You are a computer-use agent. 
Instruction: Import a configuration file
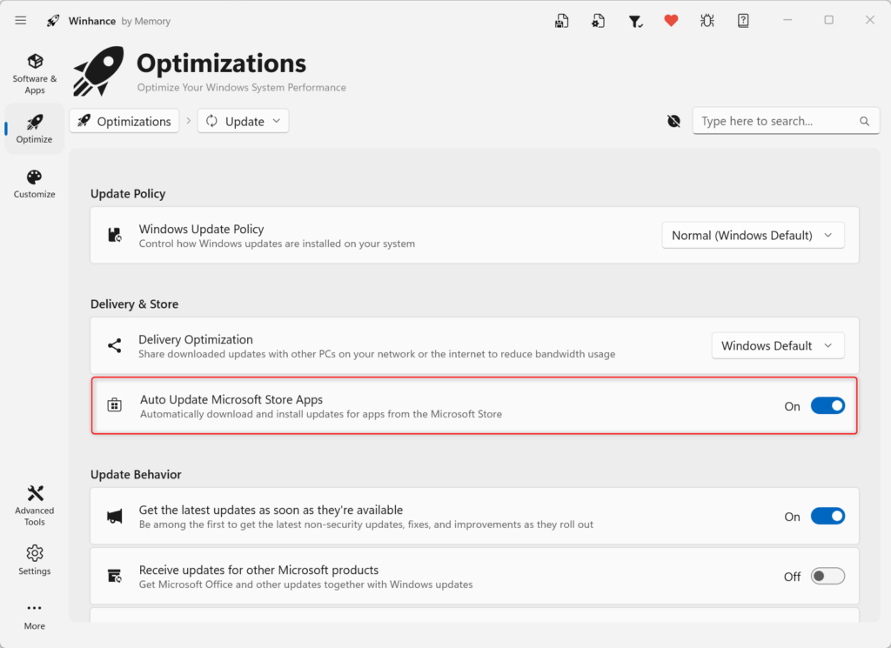pos(598,19)
